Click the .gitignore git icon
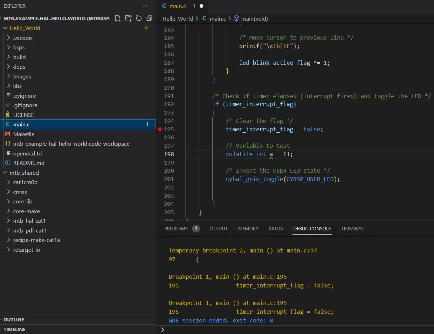 pyautogui.click(x=8, y=105)
